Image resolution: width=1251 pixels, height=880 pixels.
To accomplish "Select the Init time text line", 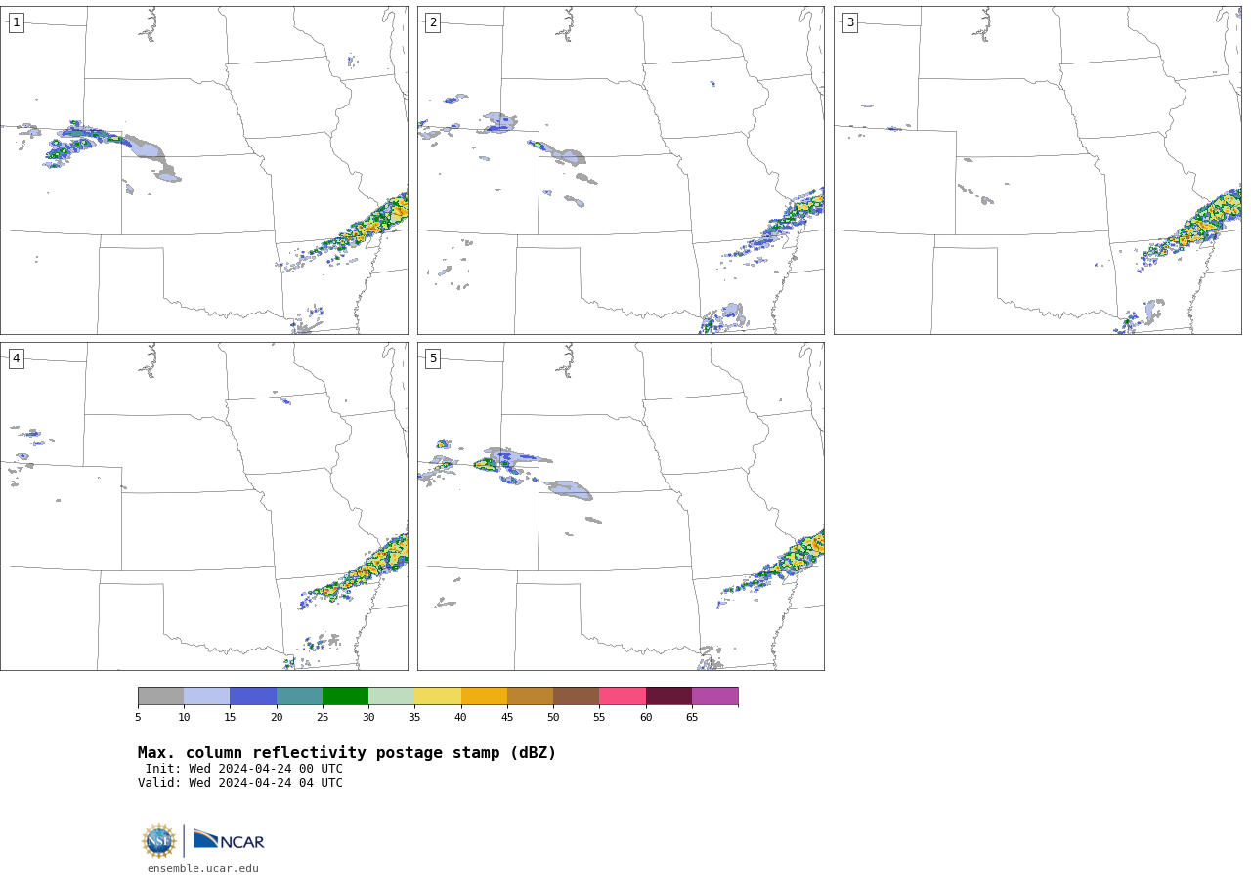I will (244, 769).
